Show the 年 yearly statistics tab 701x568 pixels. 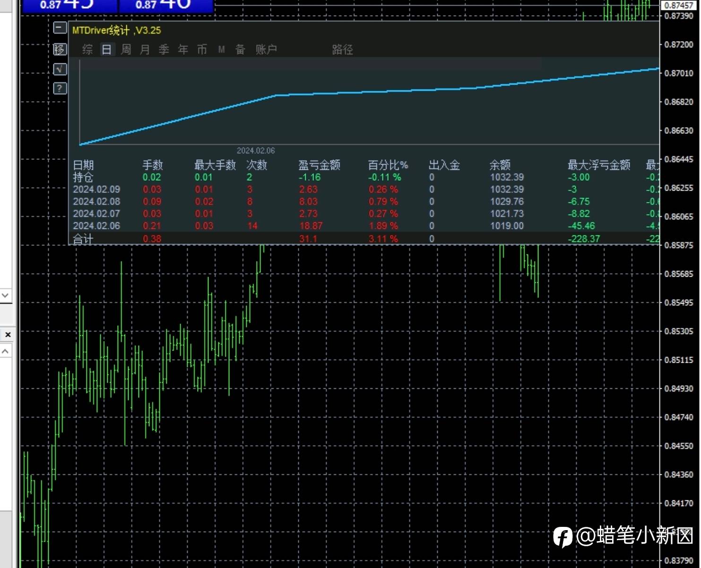[183, 50]
